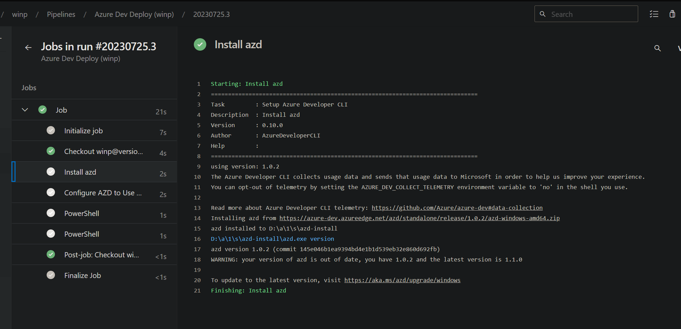This screenshot has height=329, width=681.
Task: Select the Post-job: Checkout step
Action: 95,255
